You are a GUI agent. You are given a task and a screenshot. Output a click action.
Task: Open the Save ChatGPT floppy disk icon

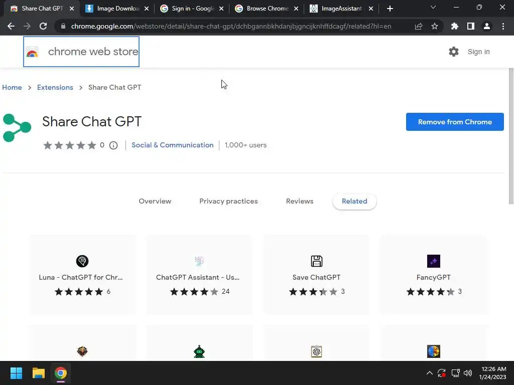(317, 261)
